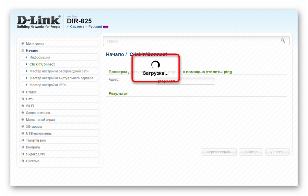
Task: Open Информация submenu item
Action: click(40, 57)
